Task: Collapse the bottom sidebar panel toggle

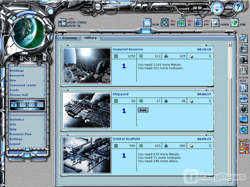Action: click(x=27, y=155)
